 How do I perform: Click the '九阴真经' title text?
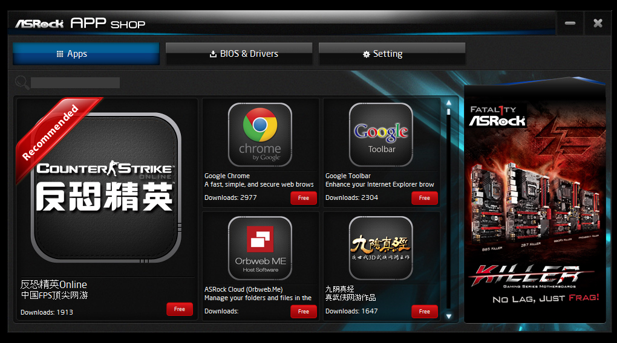[x=339, y=289]
